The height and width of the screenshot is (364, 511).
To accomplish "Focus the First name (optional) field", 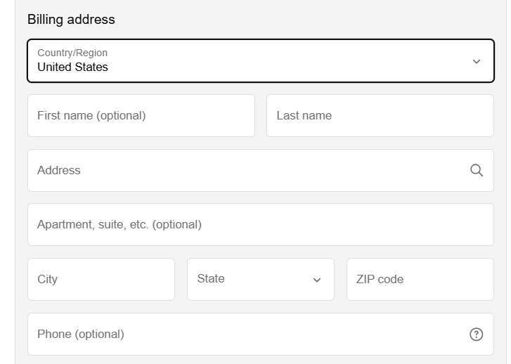I will click(141, 116).
